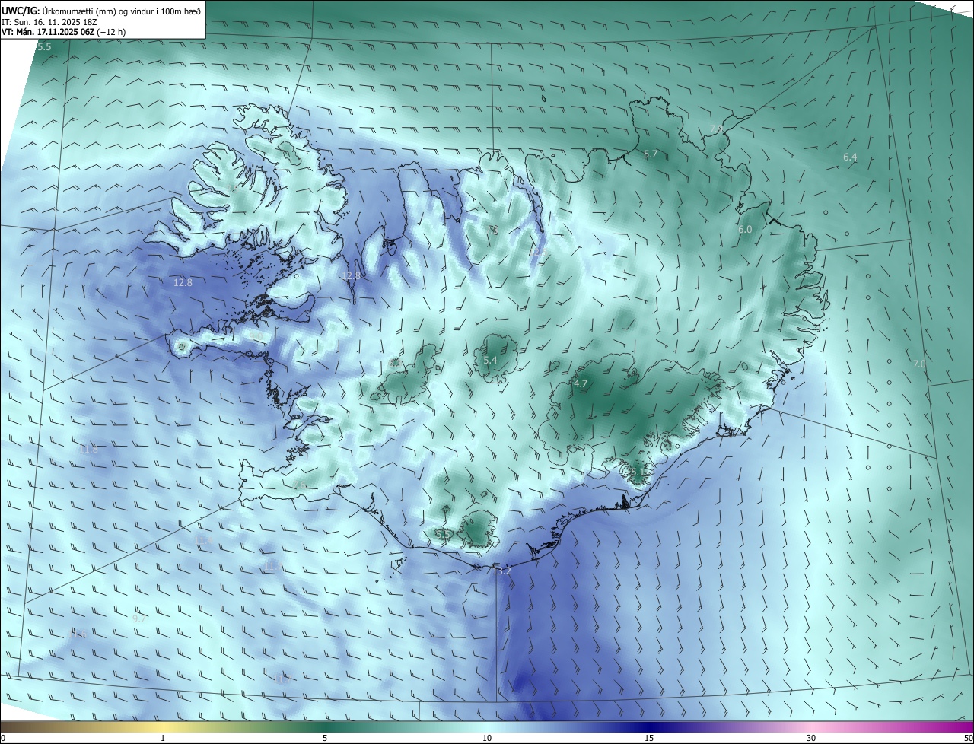This screenshot has height=744, width=974.
Task: Click the 5 tick on the color scale
Action: point(325,738)
